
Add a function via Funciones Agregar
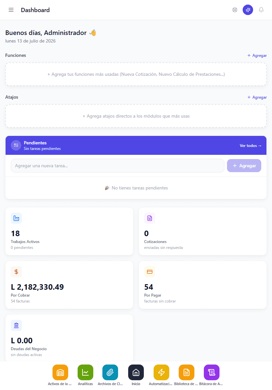257,56
